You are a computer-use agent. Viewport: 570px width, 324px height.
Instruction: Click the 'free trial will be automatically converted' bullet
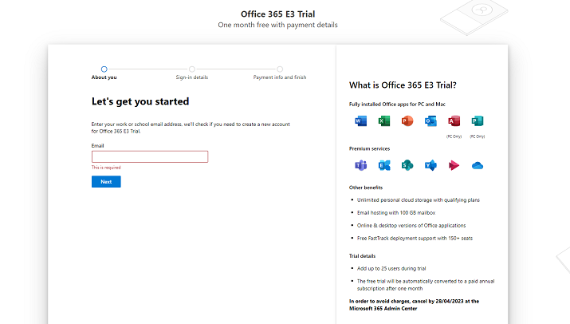click(x=426, y=285)
